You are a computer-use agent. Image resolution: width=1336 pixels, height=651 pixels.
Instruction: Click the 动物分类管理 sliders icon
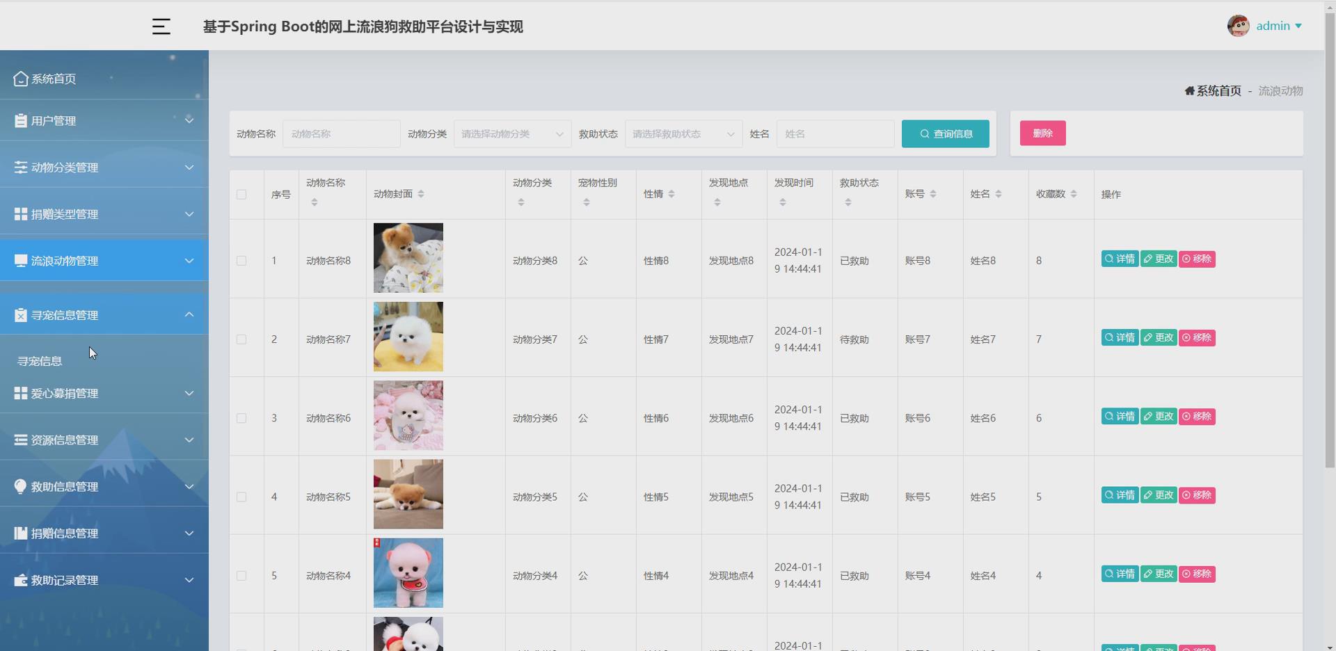coord(20,167)
